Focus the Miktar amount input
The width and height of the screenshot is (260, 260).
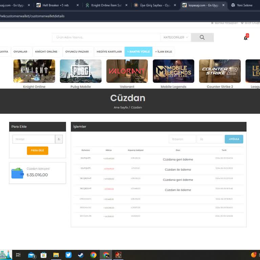(34, 139)
